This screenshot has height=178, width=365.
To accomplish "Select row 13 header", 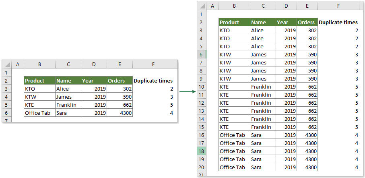I will pyautogui.click(x=202, y=111).
